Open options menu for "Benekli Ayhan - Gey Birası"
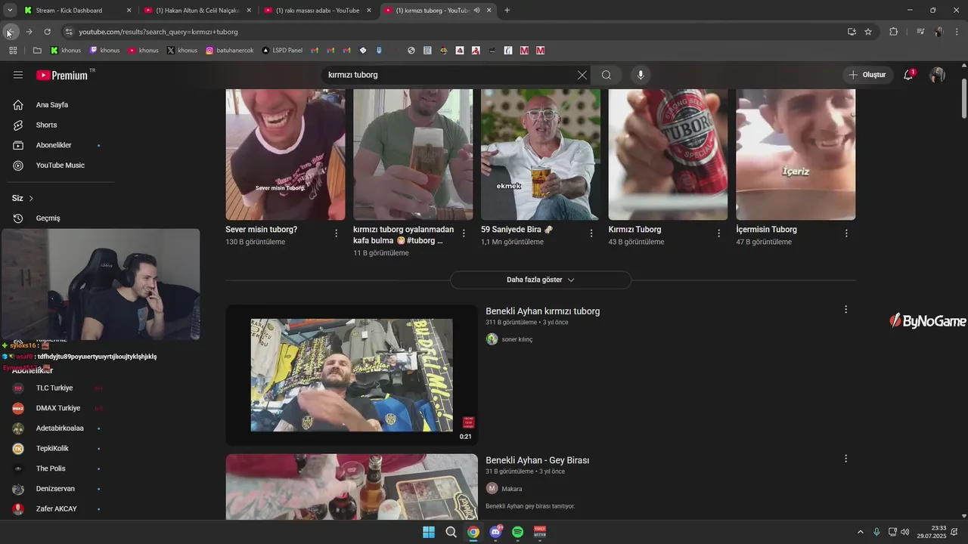 845,458
